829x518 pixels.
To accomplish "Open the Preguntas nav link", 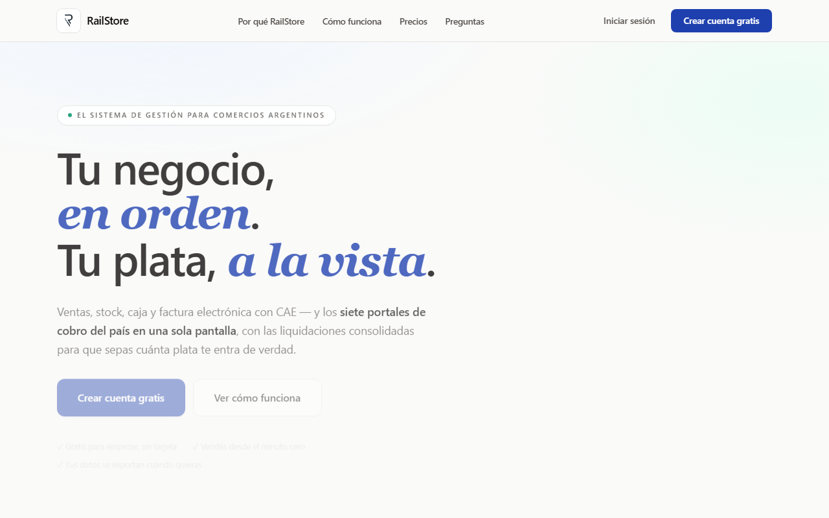I will (464, 21).
